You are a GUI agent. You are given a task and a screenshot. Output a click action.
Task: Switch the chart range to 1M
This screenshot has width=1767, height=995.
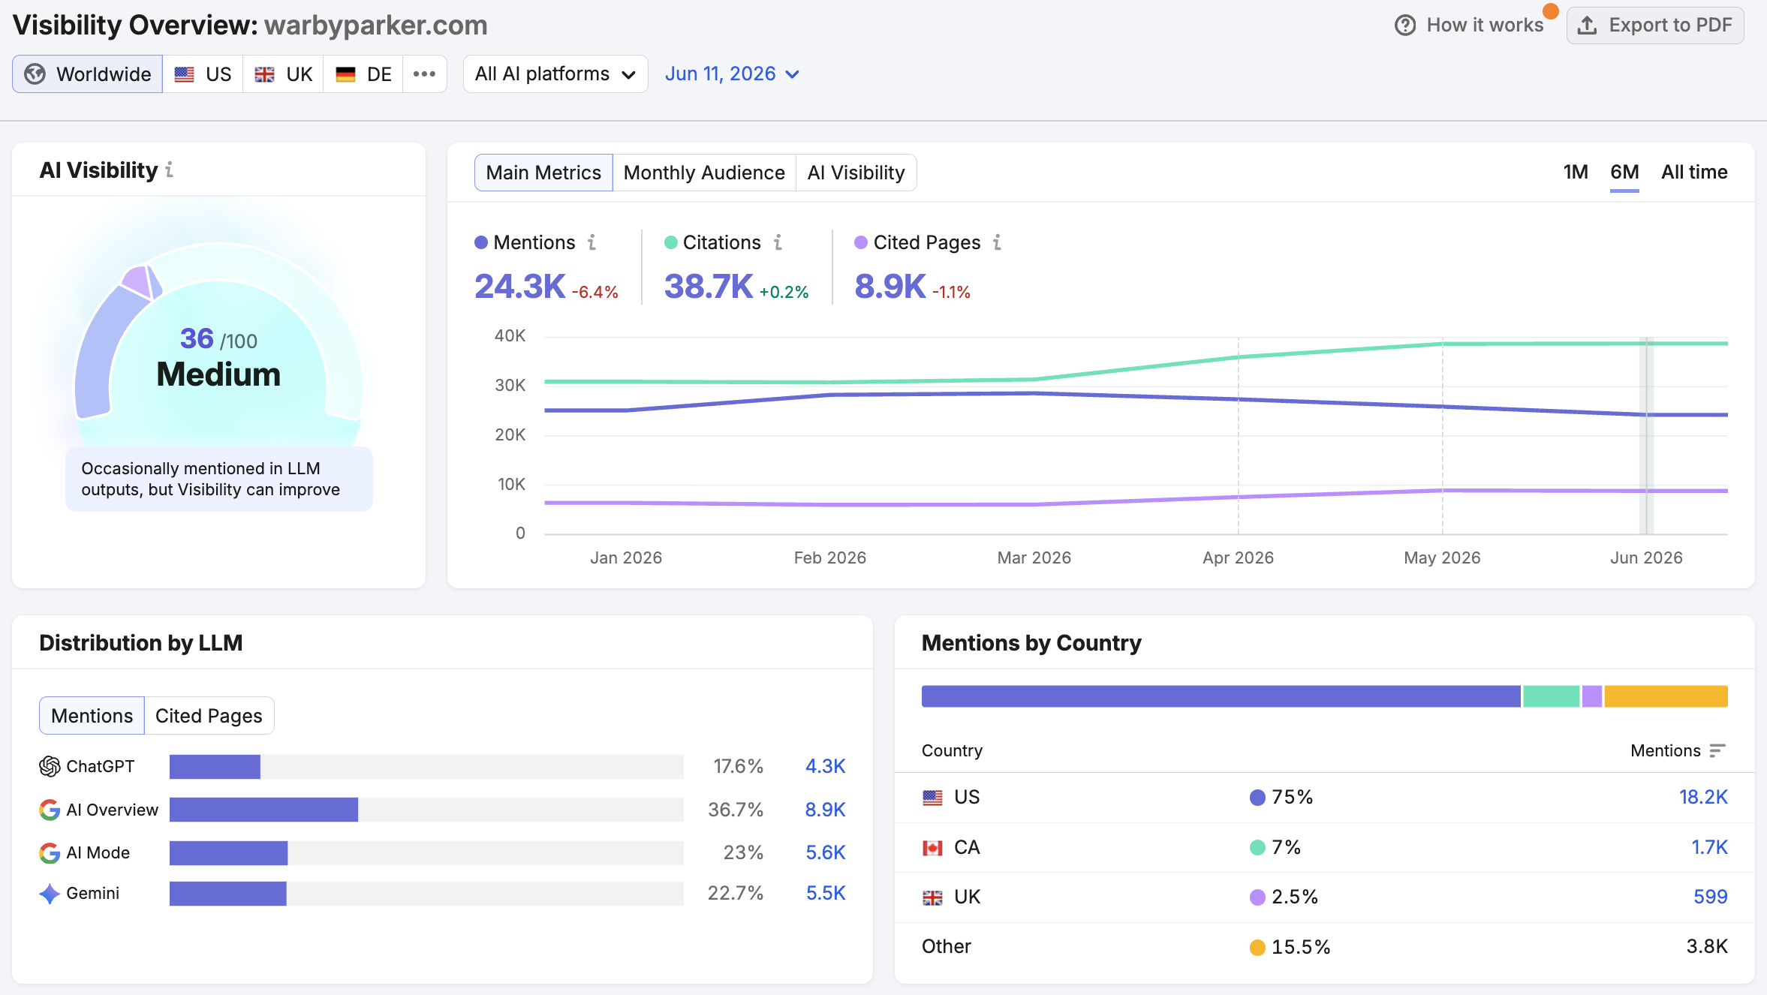click(1576, 172)
